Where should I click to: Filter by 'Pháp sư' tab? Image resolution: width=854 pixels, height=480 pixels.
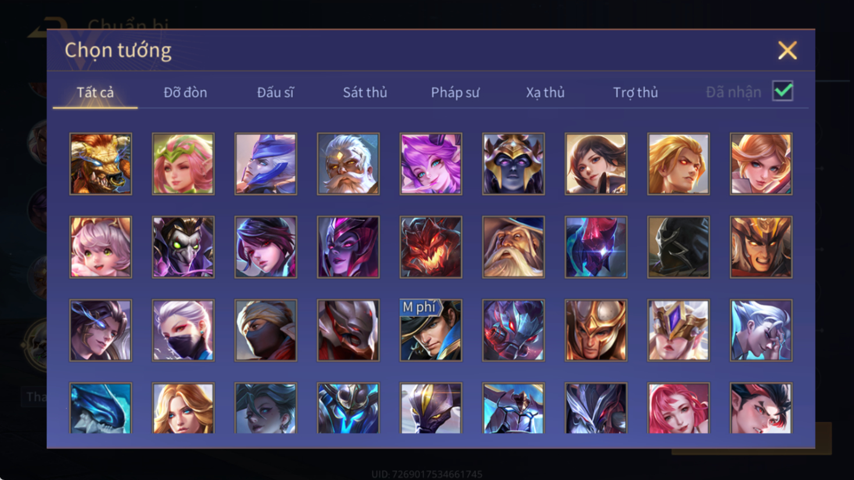click(455, 92)
